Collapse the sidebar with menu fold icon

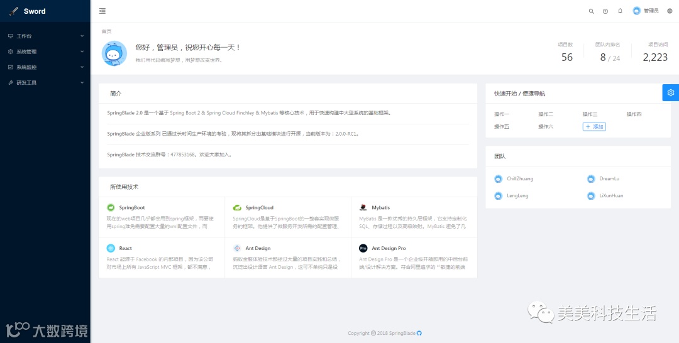pyautogui.click(x=102, y=11)
